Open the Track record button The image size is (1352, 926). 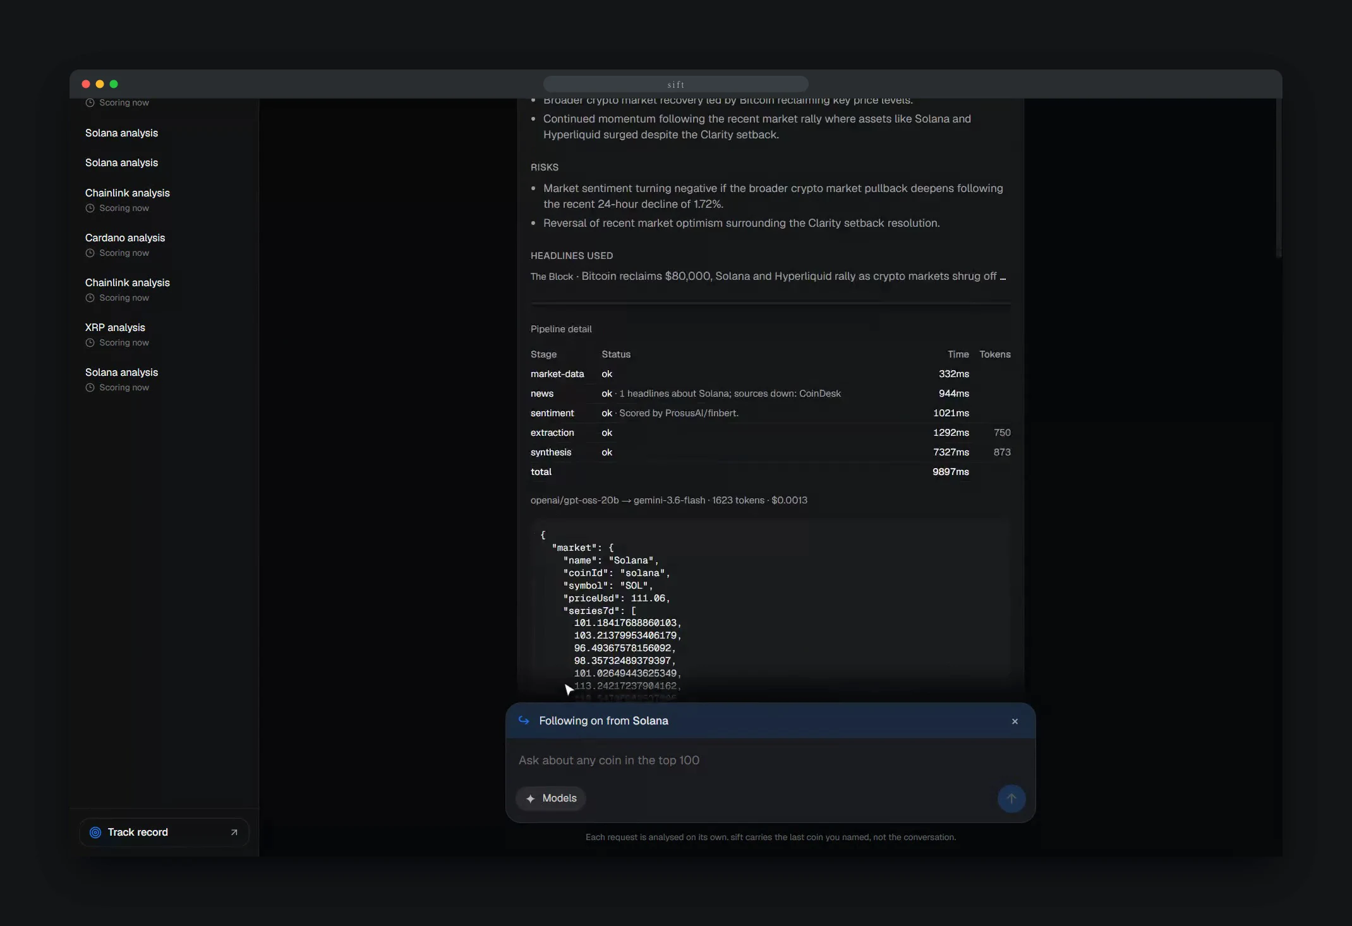click(x=164, y=833)
